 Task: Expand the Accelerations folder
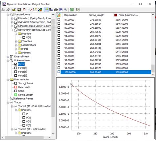pyautogui.click(x=16, y=45)
